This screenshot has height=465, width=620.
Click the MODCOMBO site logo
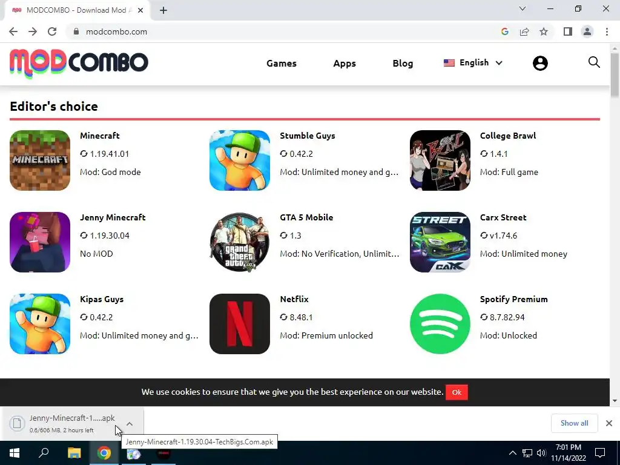(79, 62)
